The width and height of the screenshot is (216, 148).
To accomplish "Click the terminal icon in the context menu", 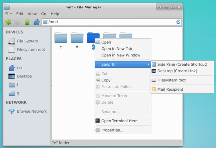I will 98,121.
